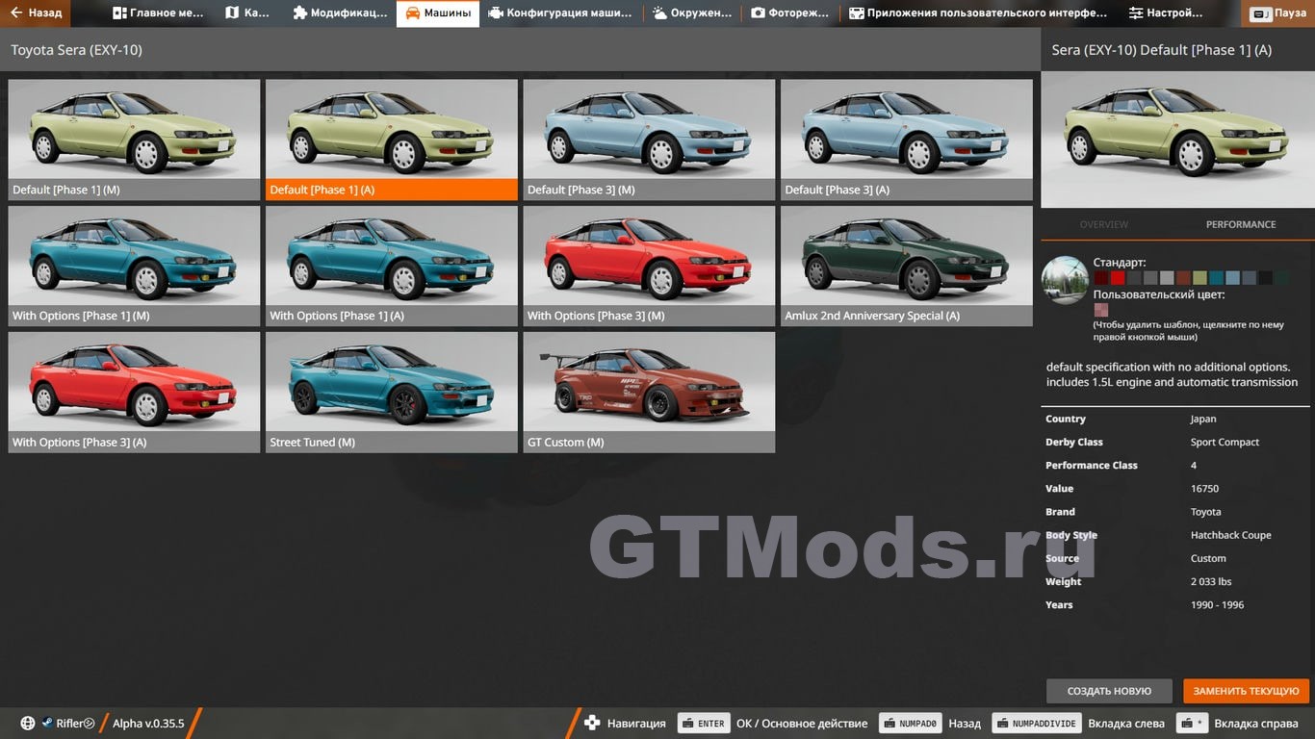Image resolution: width=1315 pixels, height=739 pixels.
Task: Open the Главное меню tab
Action: (x=158, y=13)
